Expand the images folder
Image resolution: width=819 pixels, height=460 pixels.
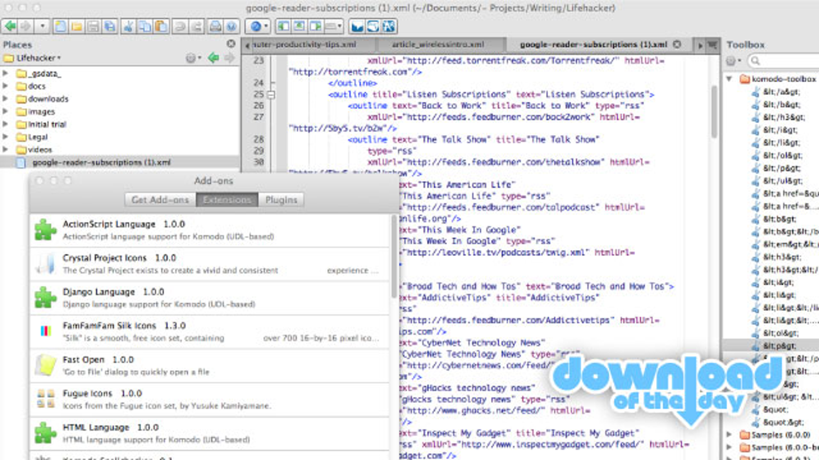pyautogui.click(x=6, y=111)
